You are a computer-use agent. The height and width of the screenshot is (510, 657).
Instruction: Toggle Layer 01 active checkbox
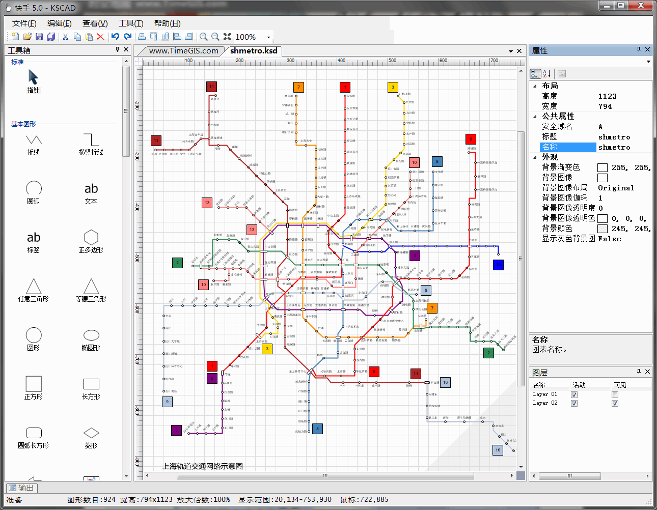pyautogui.click(x=574, y=394)
